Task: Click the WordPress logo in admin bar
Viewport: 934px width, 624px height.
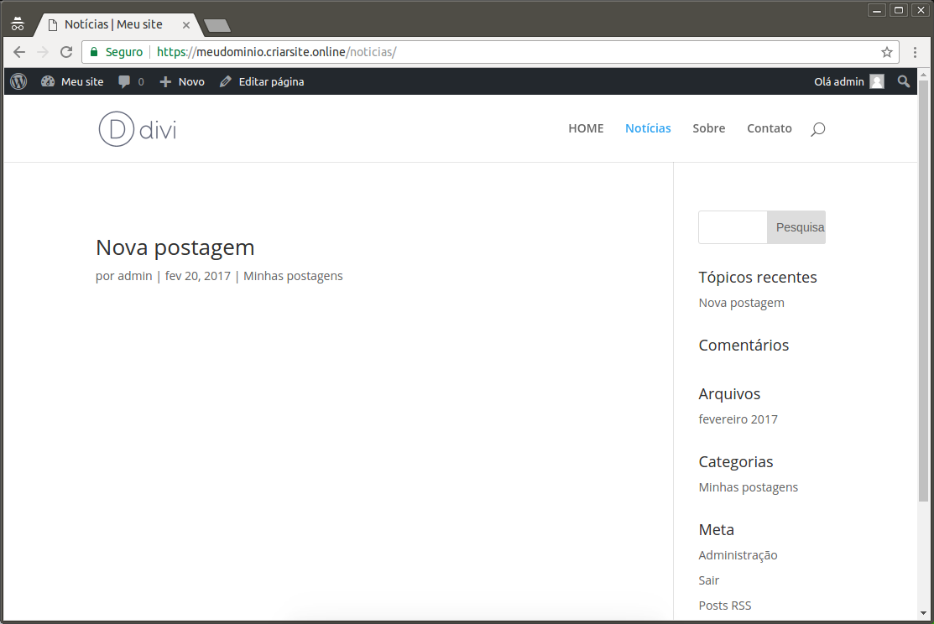Action: click(x=19, y=81)
